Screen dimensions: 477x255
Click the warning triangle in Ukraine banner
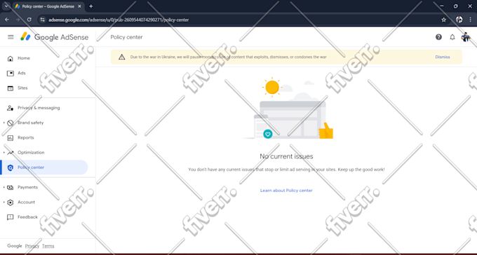tap(121, 57)
